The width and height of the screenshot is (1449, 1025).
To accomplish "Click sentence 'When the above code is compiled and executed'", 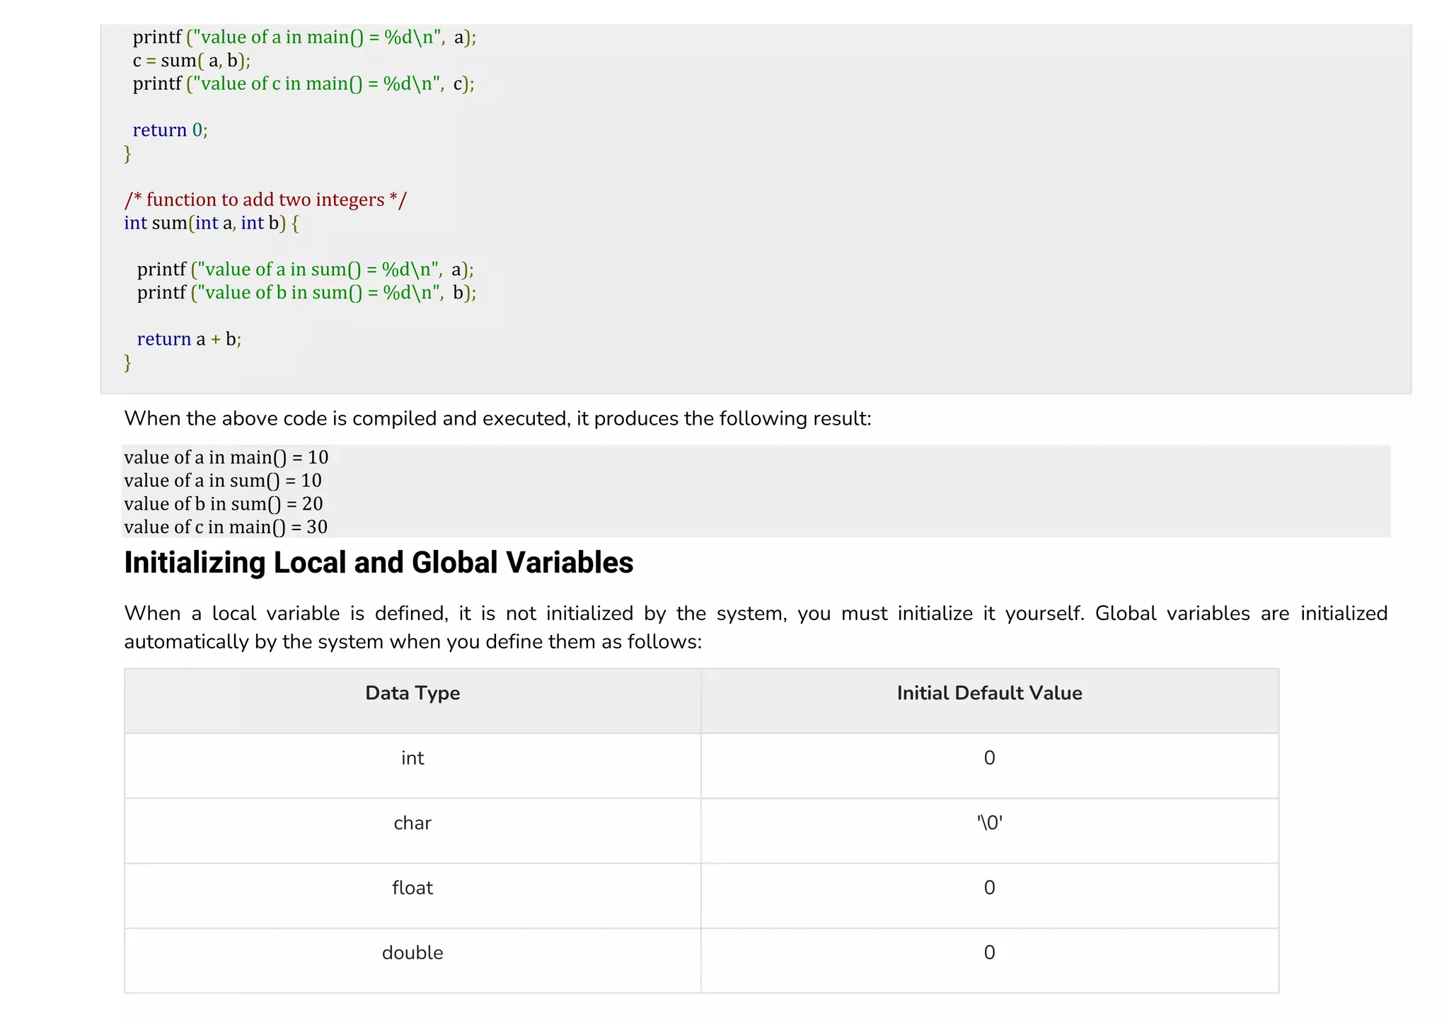I will [498, 418].
